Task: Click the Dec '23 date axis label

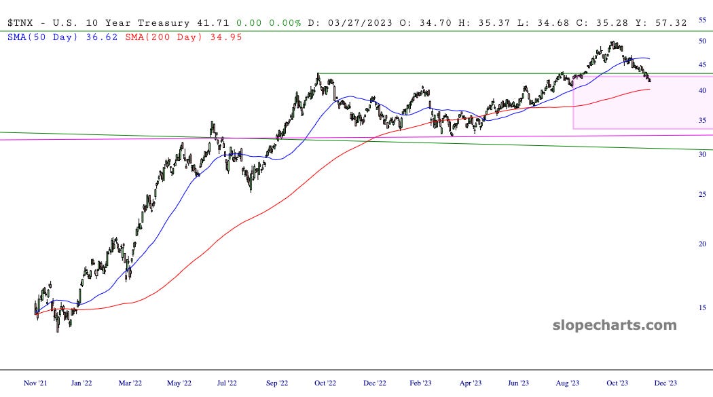Action: [665, 383]
